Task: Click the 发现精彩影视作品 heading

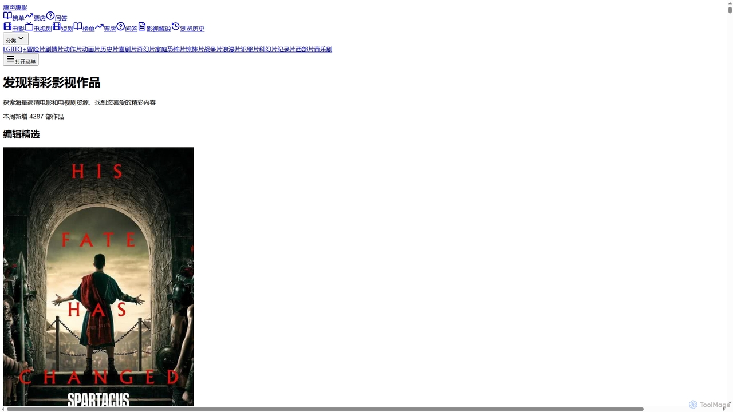Action: click(x=52, y=82)
